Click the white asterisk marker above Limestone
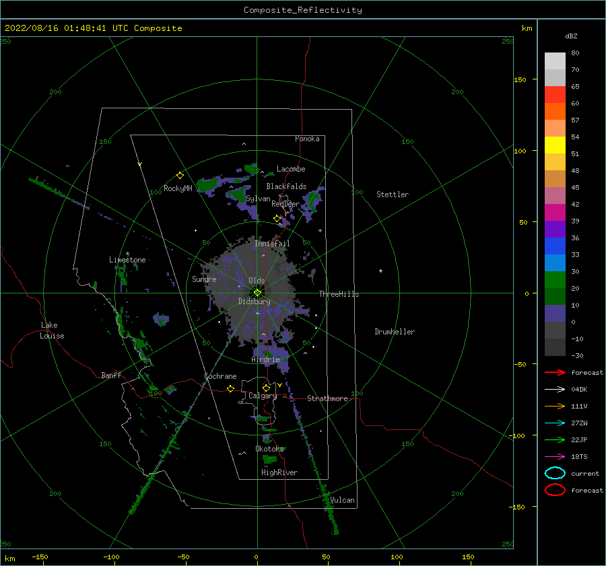The width and height of the screenshot is (606, 566). point(127,254)
